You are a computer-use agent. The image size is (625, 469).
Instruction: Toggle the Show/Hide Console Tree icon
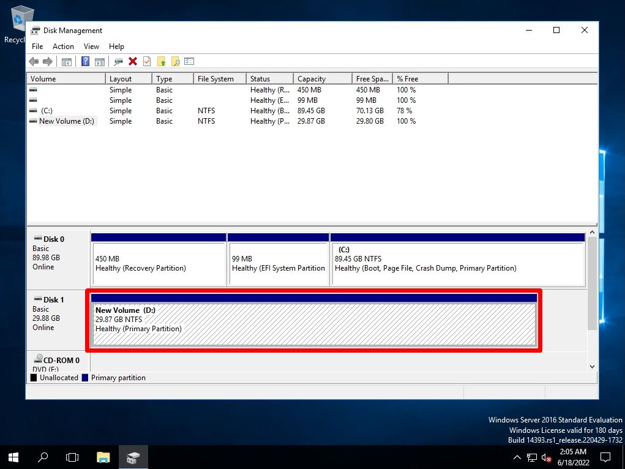pyautogui.click(x=66, y=61)
